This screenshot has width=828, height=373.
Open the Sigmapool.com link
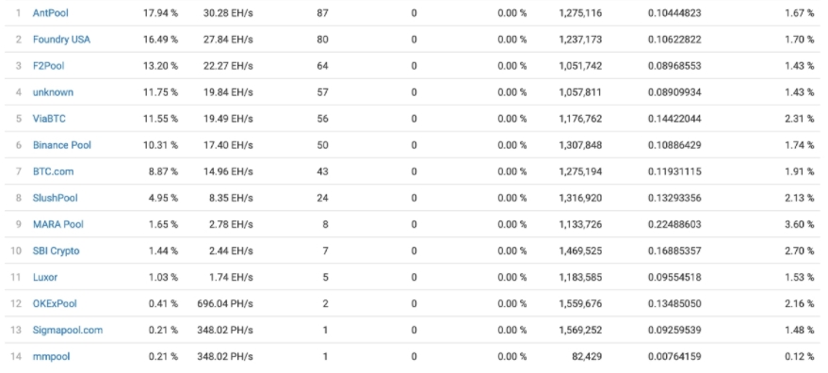point(68,331)
